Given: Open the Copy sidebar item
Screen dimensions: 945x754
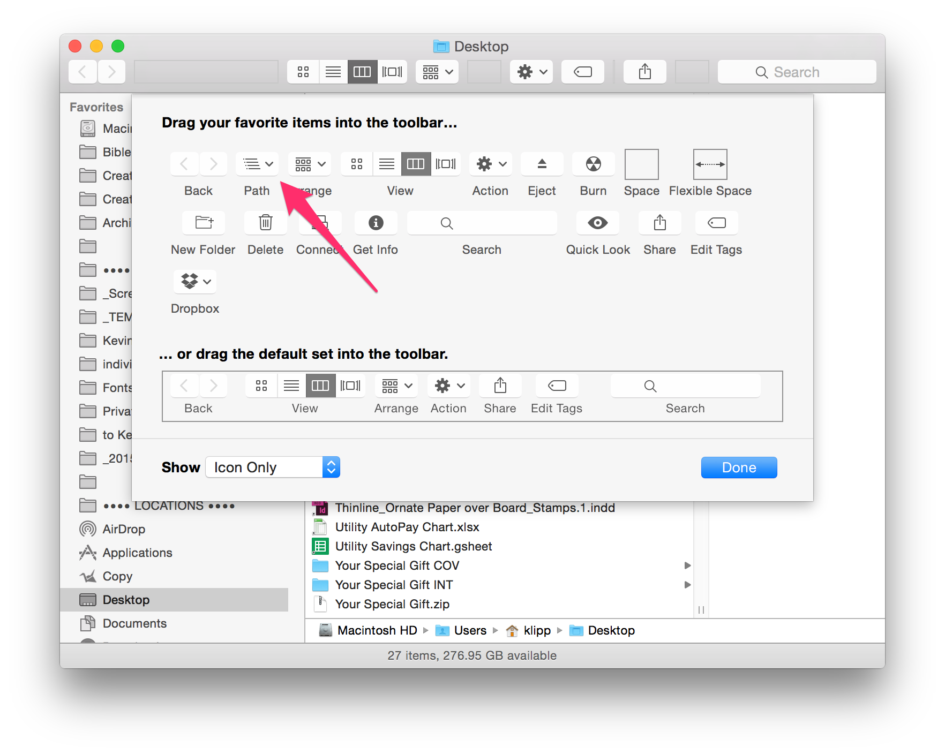Looking at the screenshot, I should [117, 576].
